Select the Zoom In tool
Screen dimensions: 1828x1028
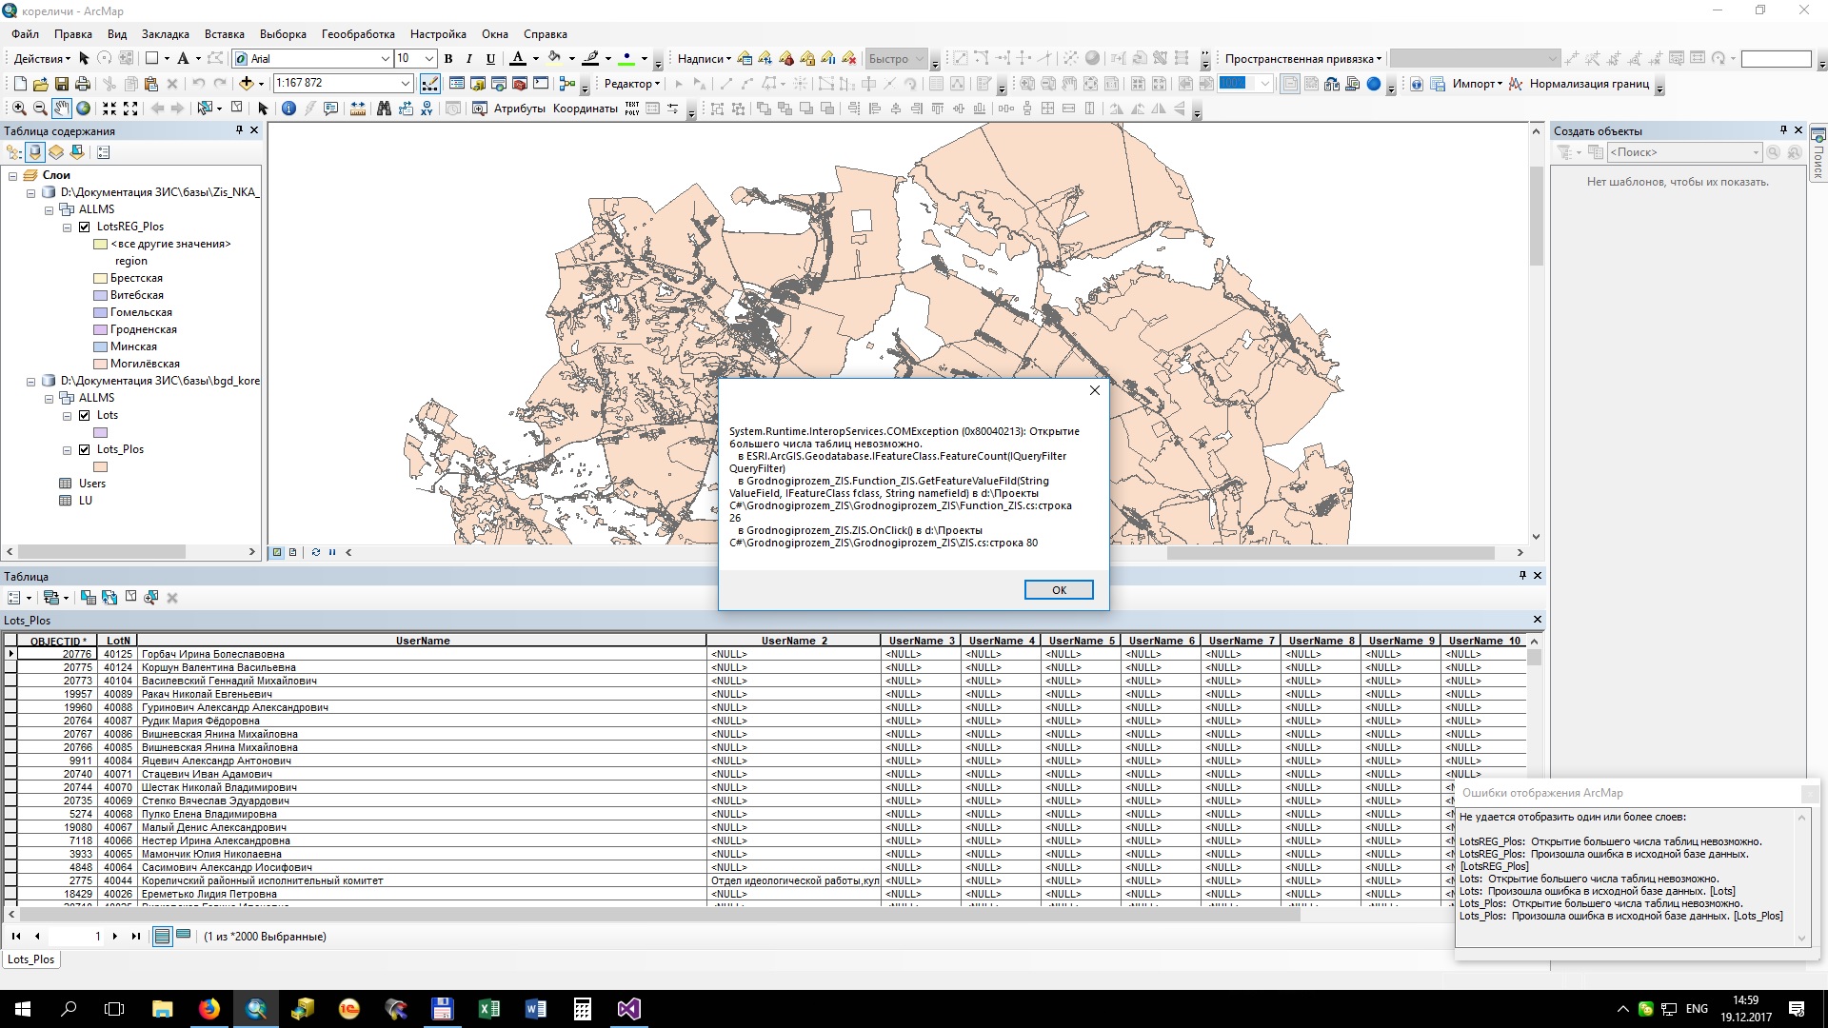[19, 109]
